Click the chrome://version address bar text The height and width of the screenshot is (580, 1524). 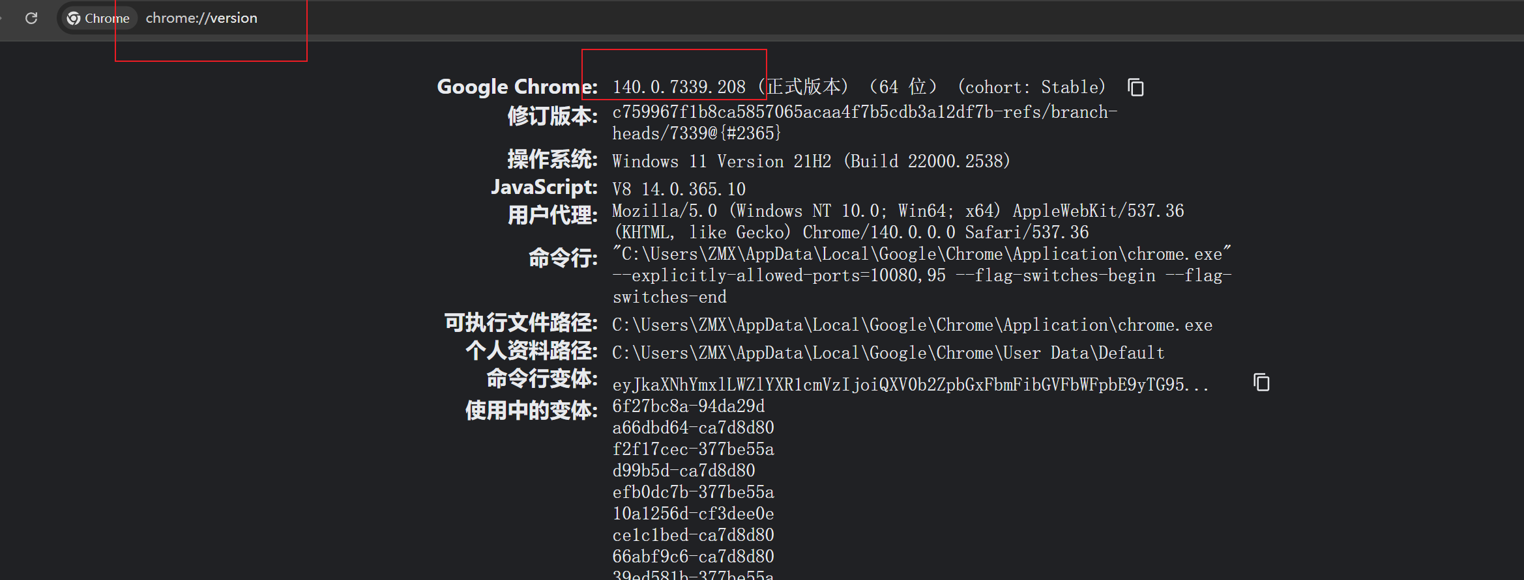(201, 18)
